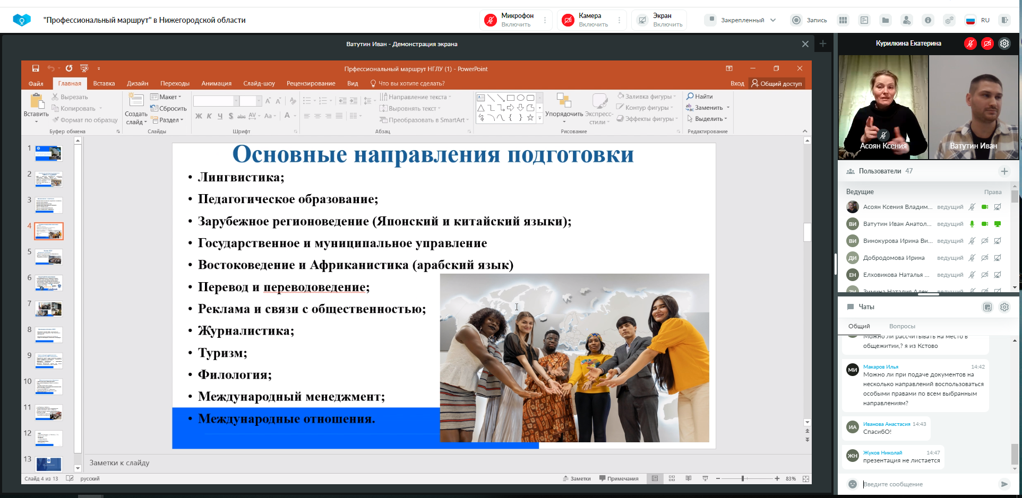Open the emoji picker in chat input
Screen dimensions: 1022x498
click(x=853, y=484)
